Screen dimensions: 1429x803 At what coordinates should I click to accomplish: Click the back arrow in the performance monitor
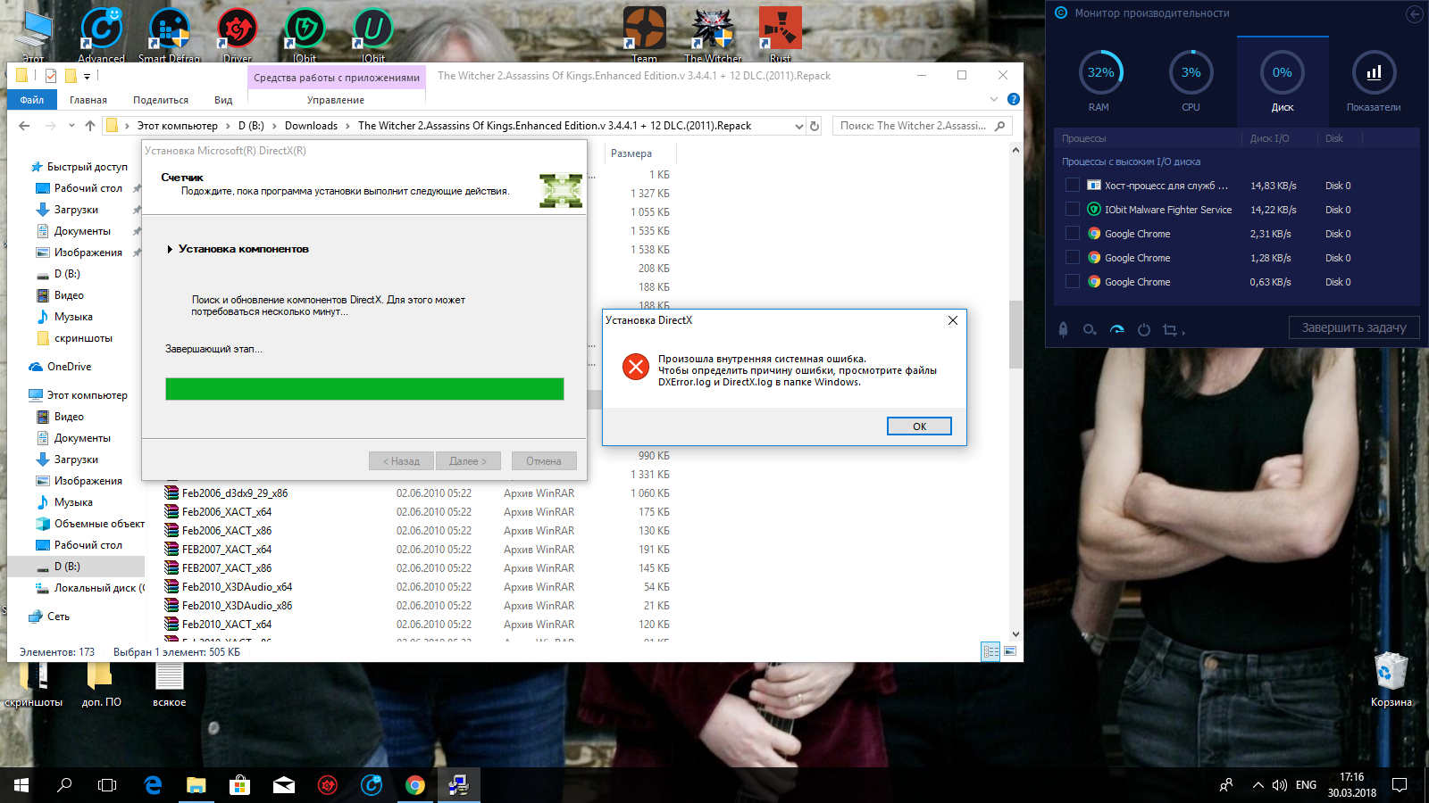coord(1414,14)
